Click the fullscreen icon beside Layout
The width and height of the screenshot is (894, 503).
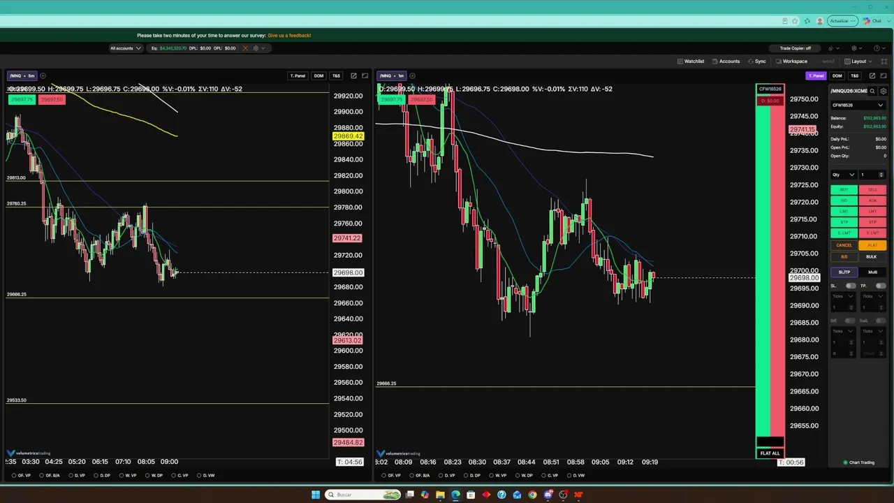click(x=884, y=61)
